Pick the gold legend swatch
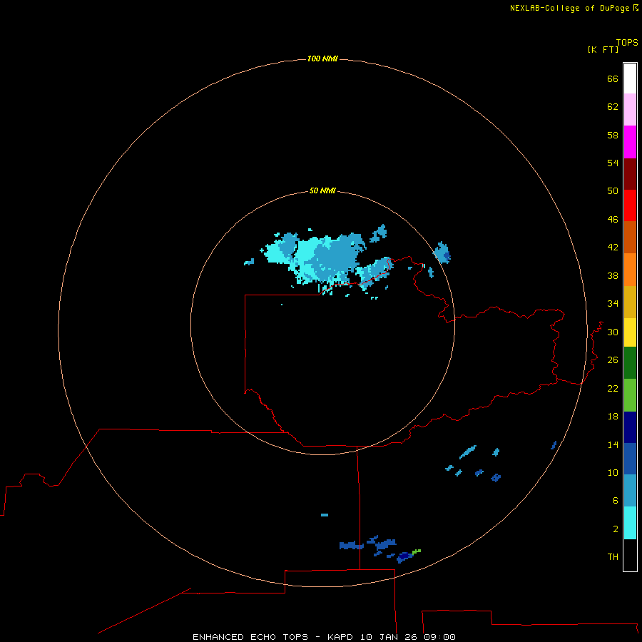Image resolution: width=642 pixels, height=642 pixels. [x=630, y=302]
